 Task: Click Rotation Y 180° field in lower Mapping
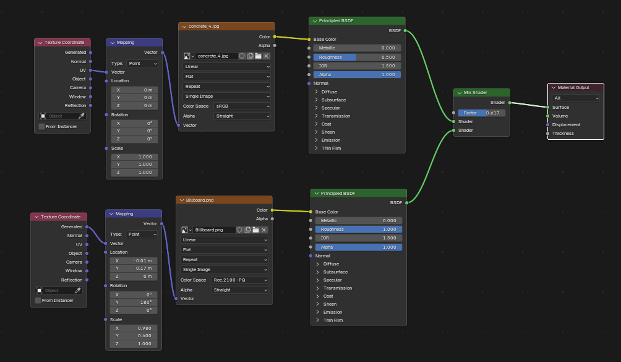click(135, 302)
